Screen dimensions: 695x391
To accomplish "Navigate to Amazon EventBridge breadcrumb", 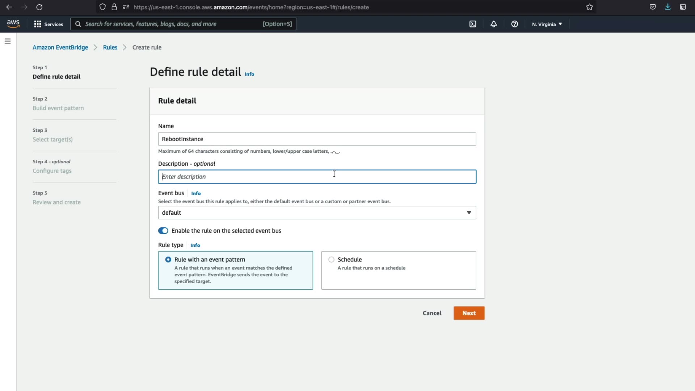I will pyautogui.click(x=60, y=47).
